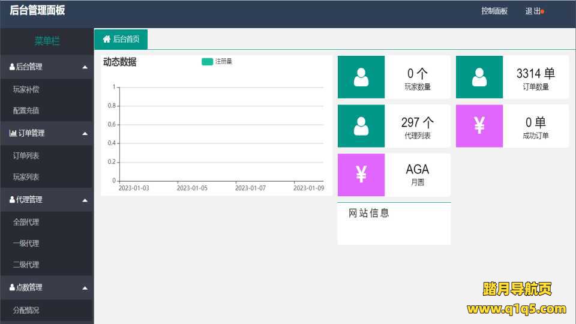Viewport: 576px width, 324px height.
Task: Select 分配情况 under 点数管理
Action: pos(26,310)
